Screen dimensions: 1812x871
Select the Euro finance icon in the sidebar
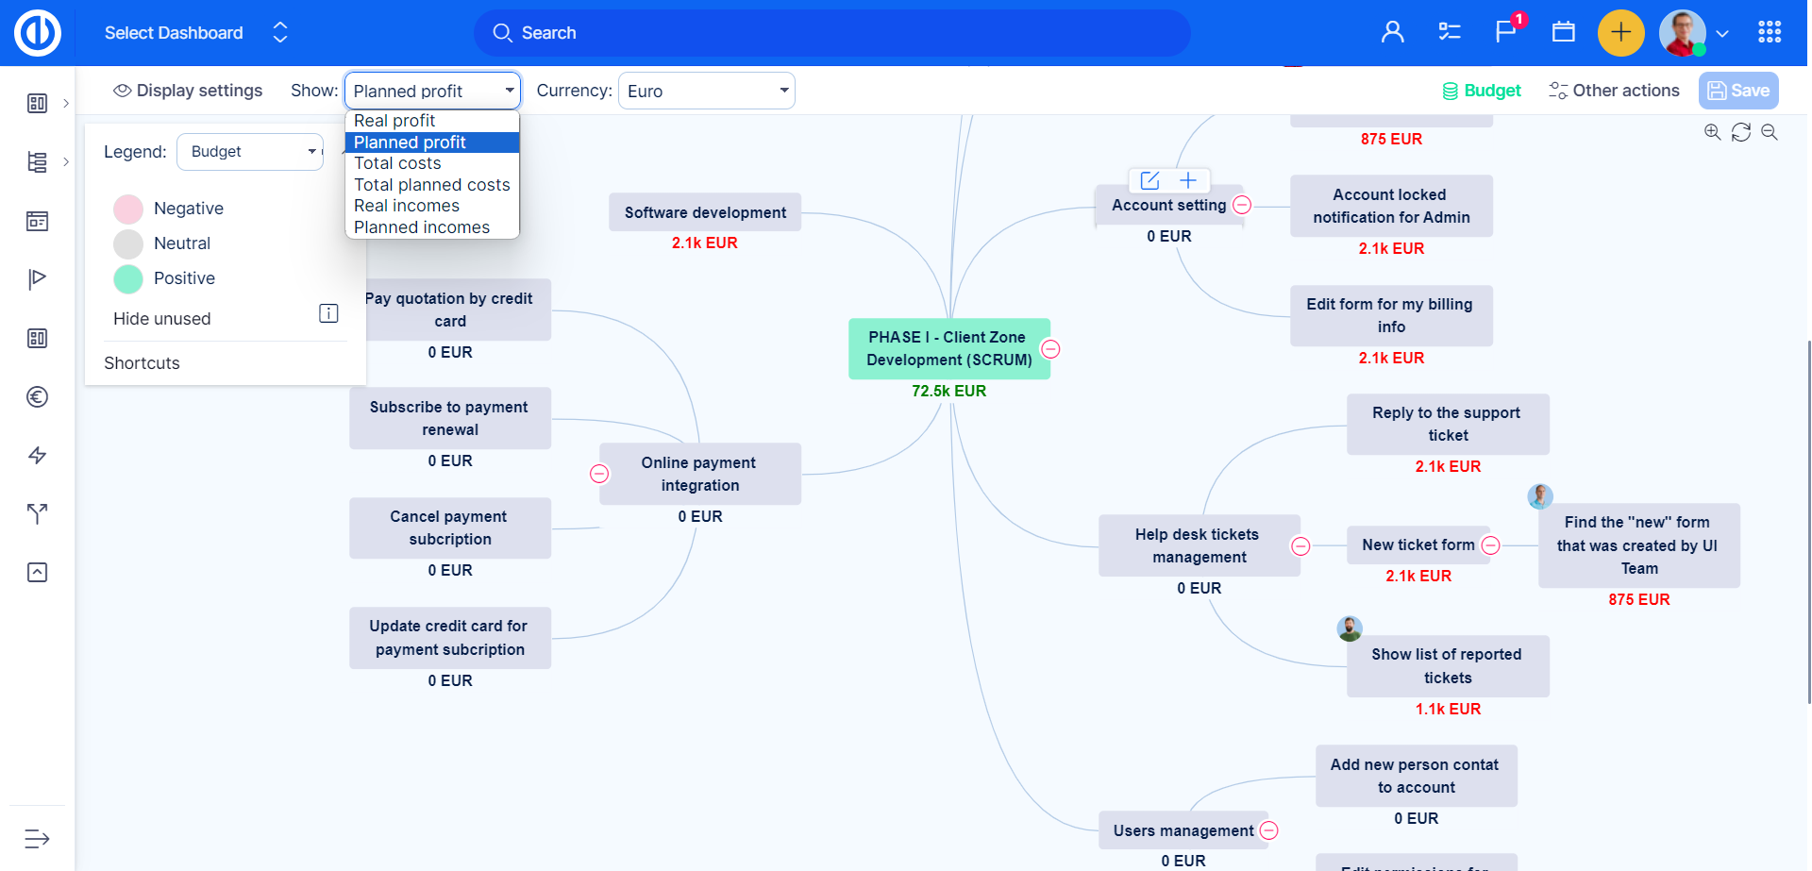[37, 396]
